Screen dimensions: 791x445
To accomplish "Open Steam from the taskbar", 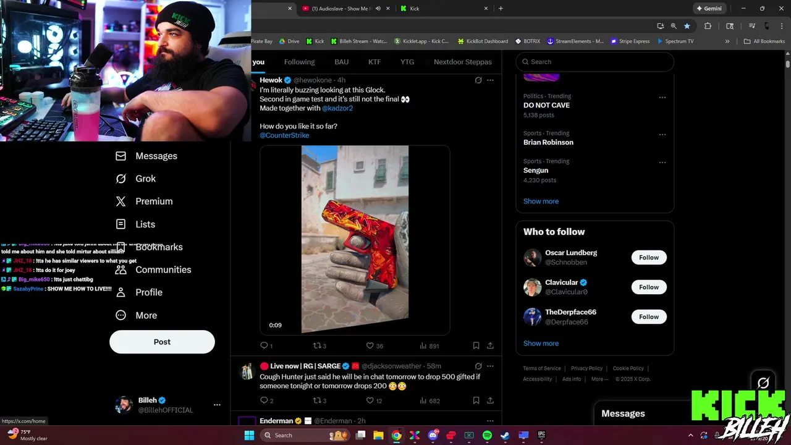I will (x=505, y=435).
